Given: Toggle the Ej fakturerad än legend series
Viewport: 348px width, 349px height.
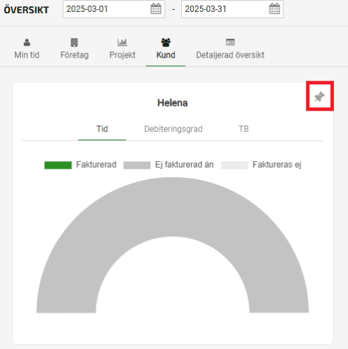Looking at the screenshot, I should coord(168,165).
